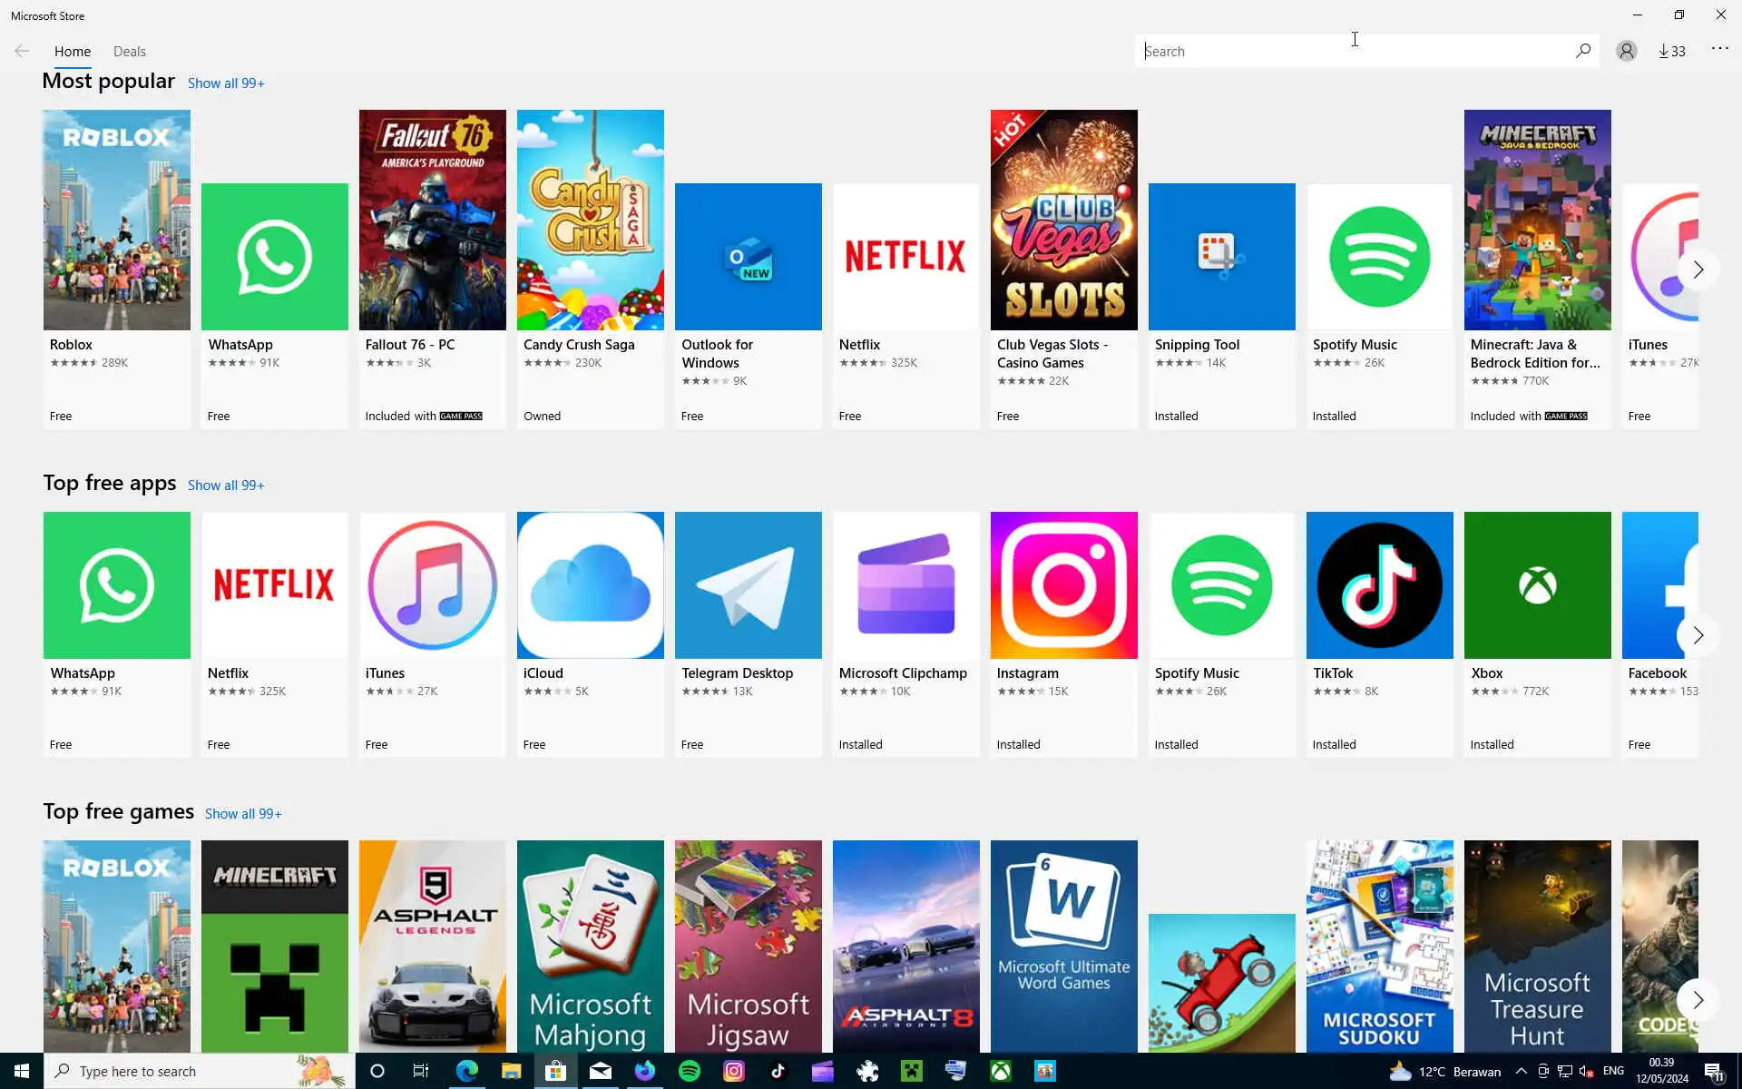Open Microsoft Mahjong game thumbnail
The width and height of the screenshot is (1742, 1089).
[590, 946]
